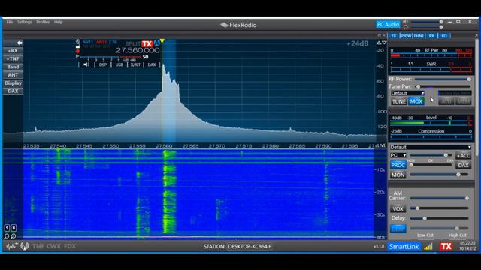Close the panadapter with small x icon
Image resolution: width=481 pixels, height=270 pixels.
pos(384,35)
